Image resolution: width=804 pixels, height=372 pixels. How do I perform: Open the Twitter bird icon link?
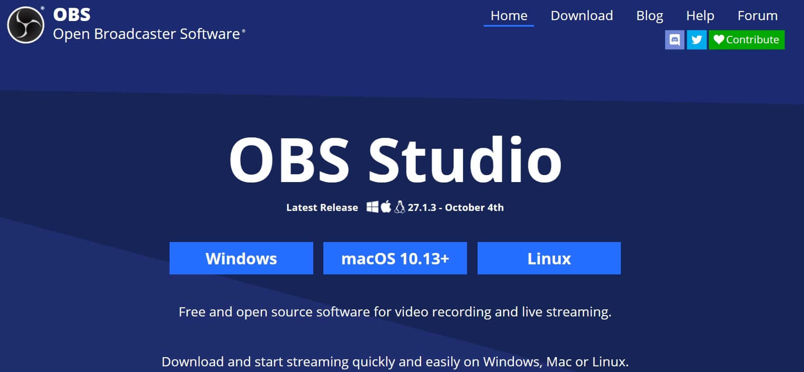point(696,40)
